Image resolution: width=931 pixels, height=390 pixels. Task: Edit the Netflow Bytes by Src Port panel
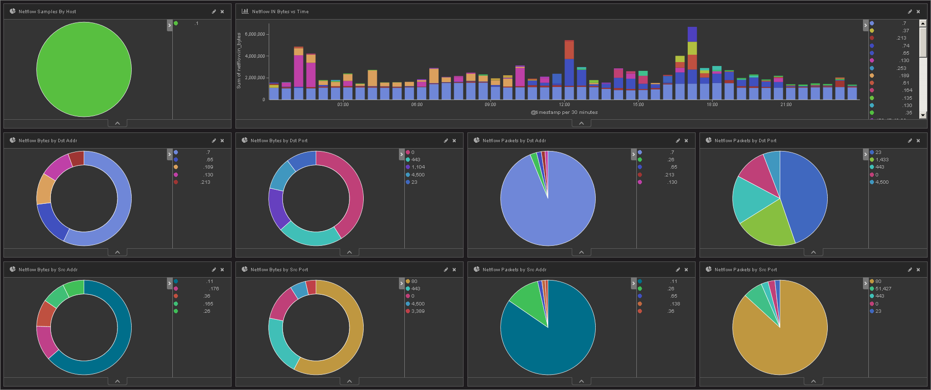click(446, 270)
